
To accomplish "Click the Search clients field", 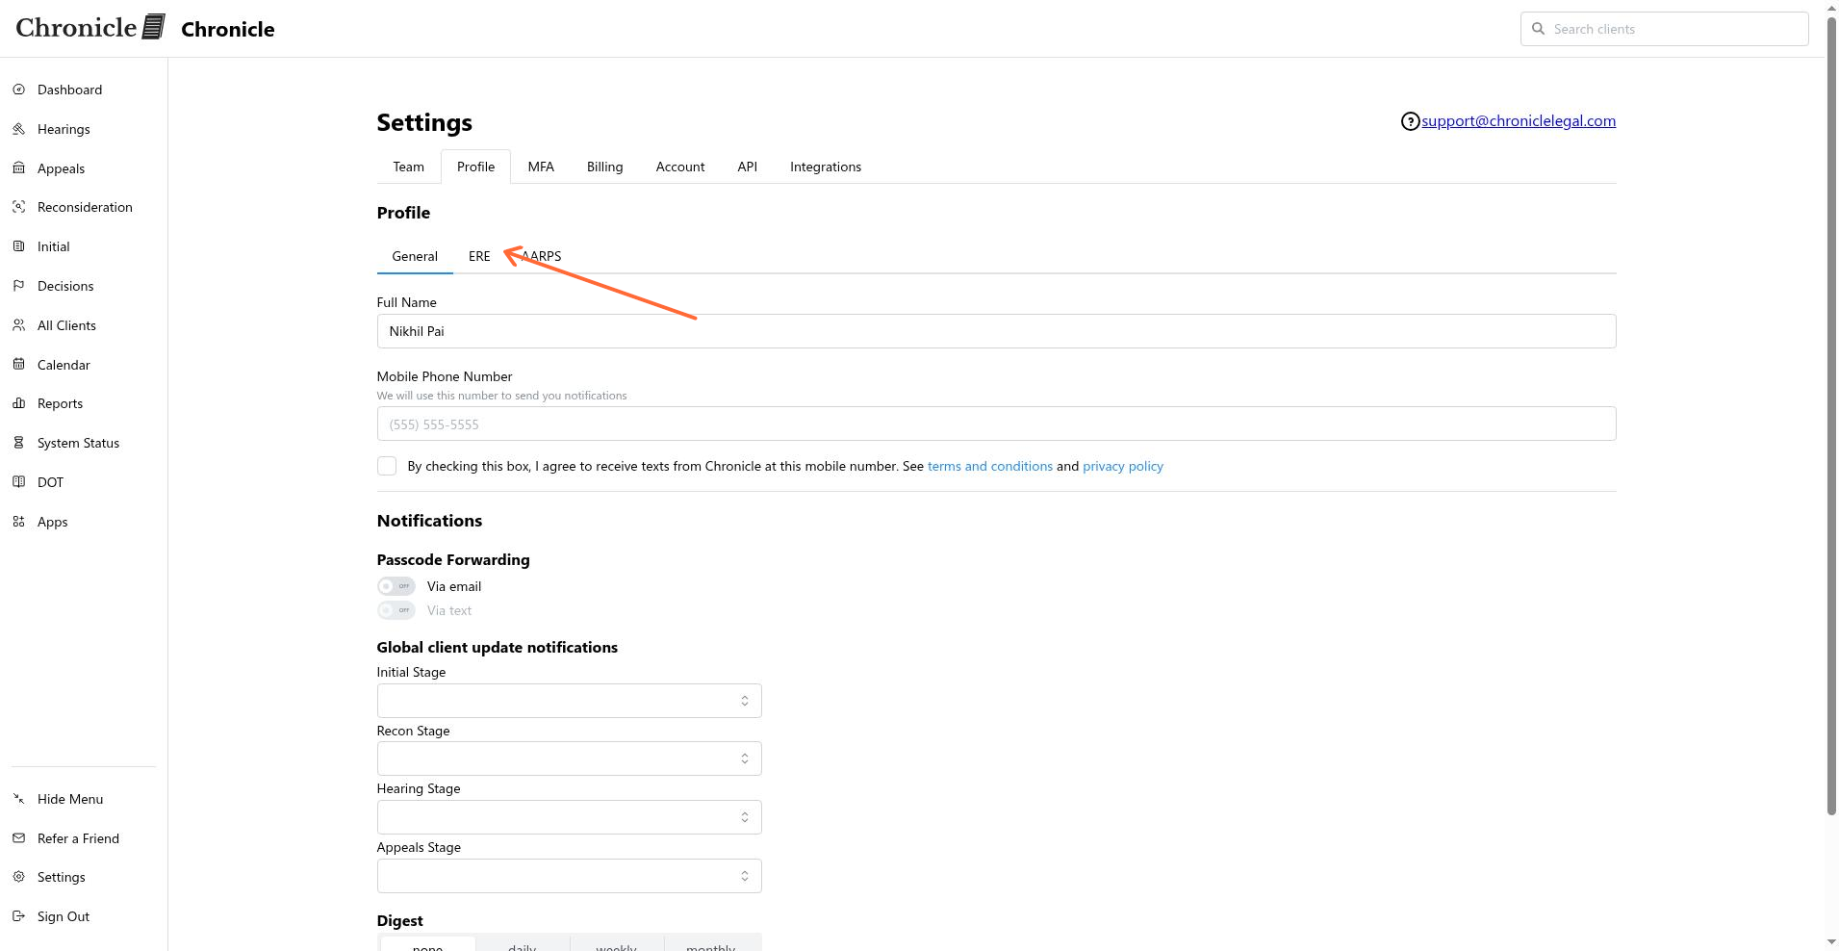I will [x=1665, y=29].
